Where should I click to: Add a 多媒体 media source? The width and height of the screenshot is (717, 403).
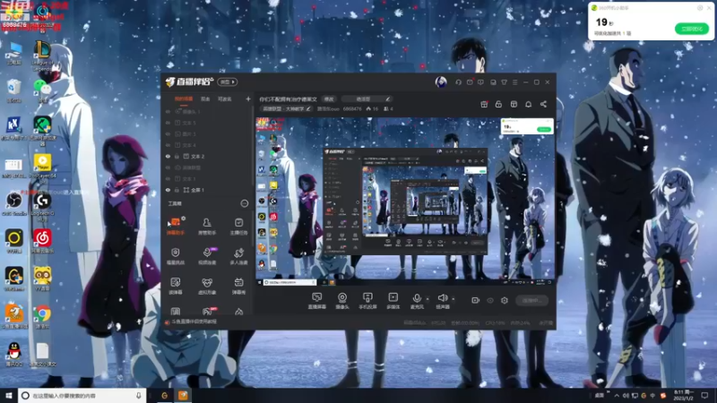click(393, 301)
